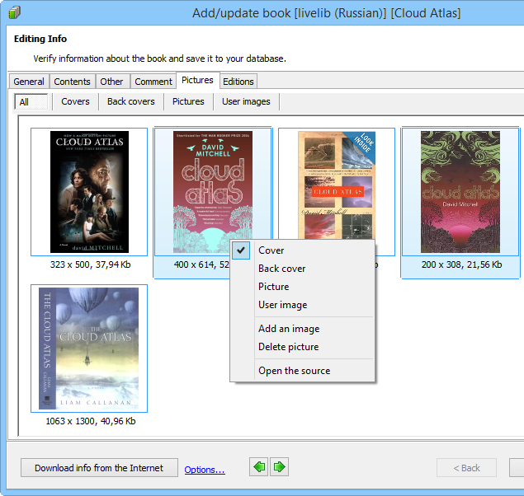Toggle the checked Cover menu option

(x=302, y=250)
